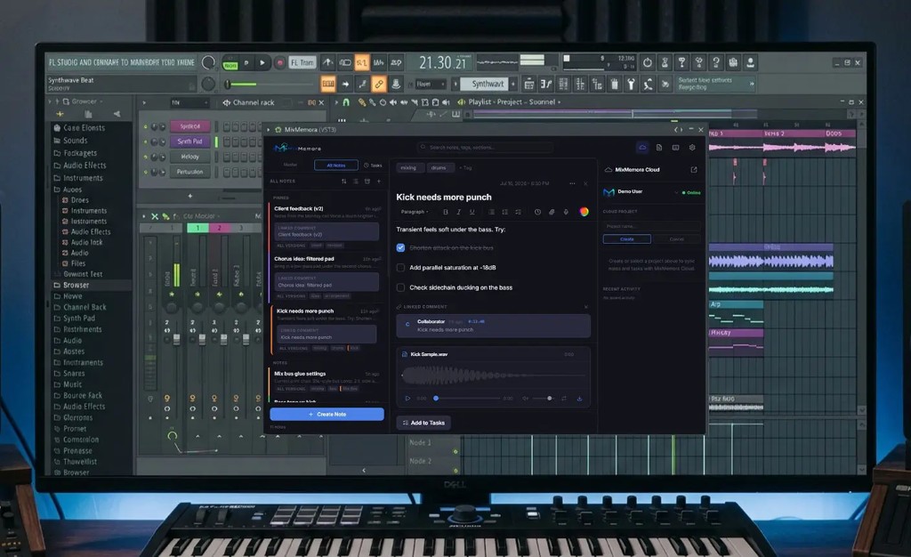The image size is (911, 557).
Task: Click the document icon in MixMemora header
Action: [659, 148]
